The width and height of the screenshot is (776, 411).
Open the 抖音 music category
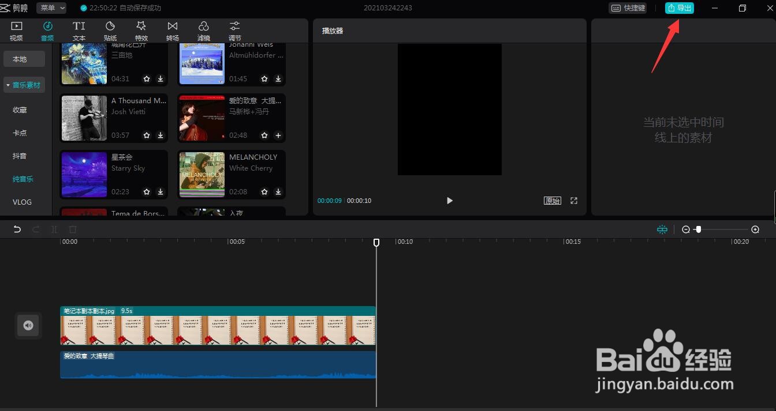point(20,156)
